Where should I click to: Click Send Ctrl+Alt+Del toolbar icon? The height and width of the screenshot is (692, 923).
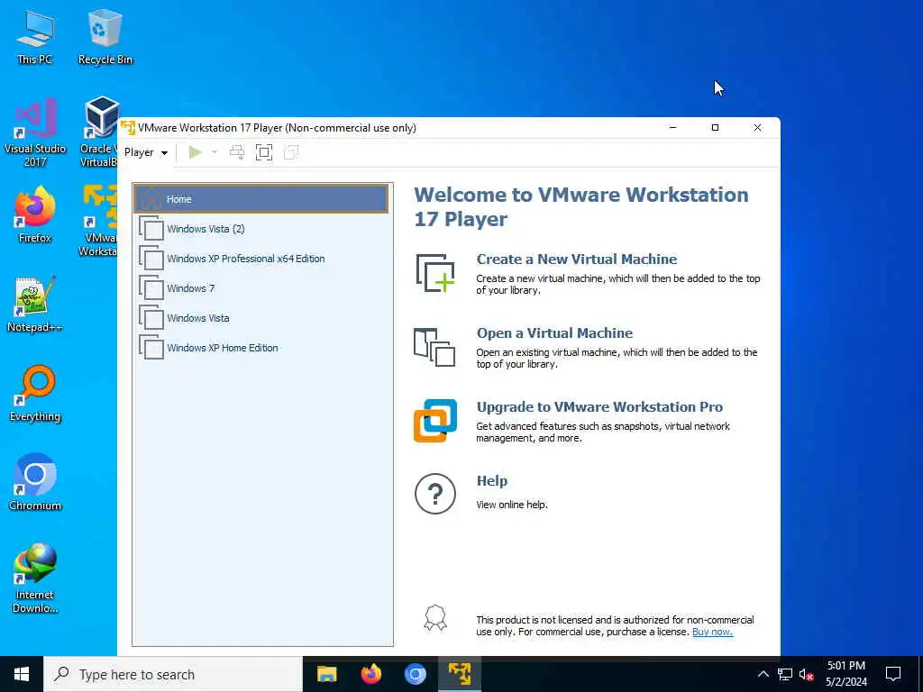tap(237, 152)
